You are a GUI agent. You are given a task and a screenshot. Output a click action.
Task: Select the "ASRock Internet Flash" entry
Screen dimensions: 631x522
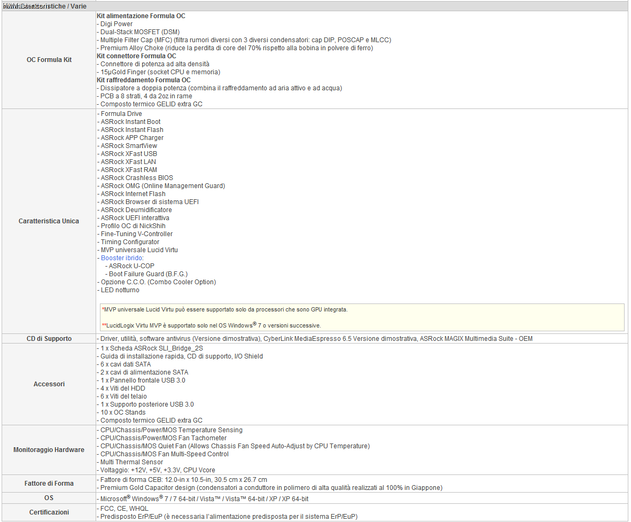click(131, 194)
